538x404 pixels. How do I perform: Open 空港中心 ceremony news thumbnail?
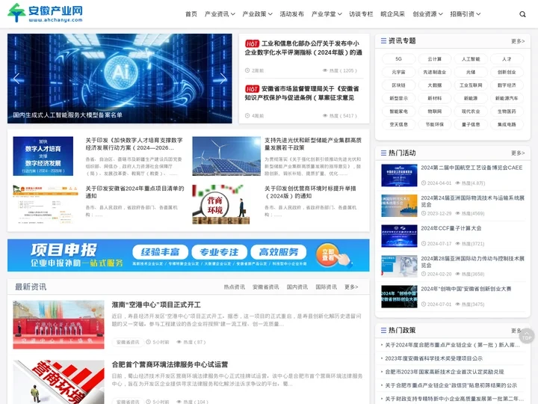[59, 325]
